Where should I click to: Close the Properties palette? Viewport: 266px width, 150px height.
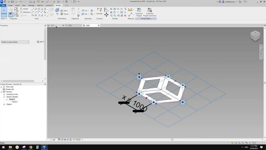pyautogui.click(x=45, y=25)
